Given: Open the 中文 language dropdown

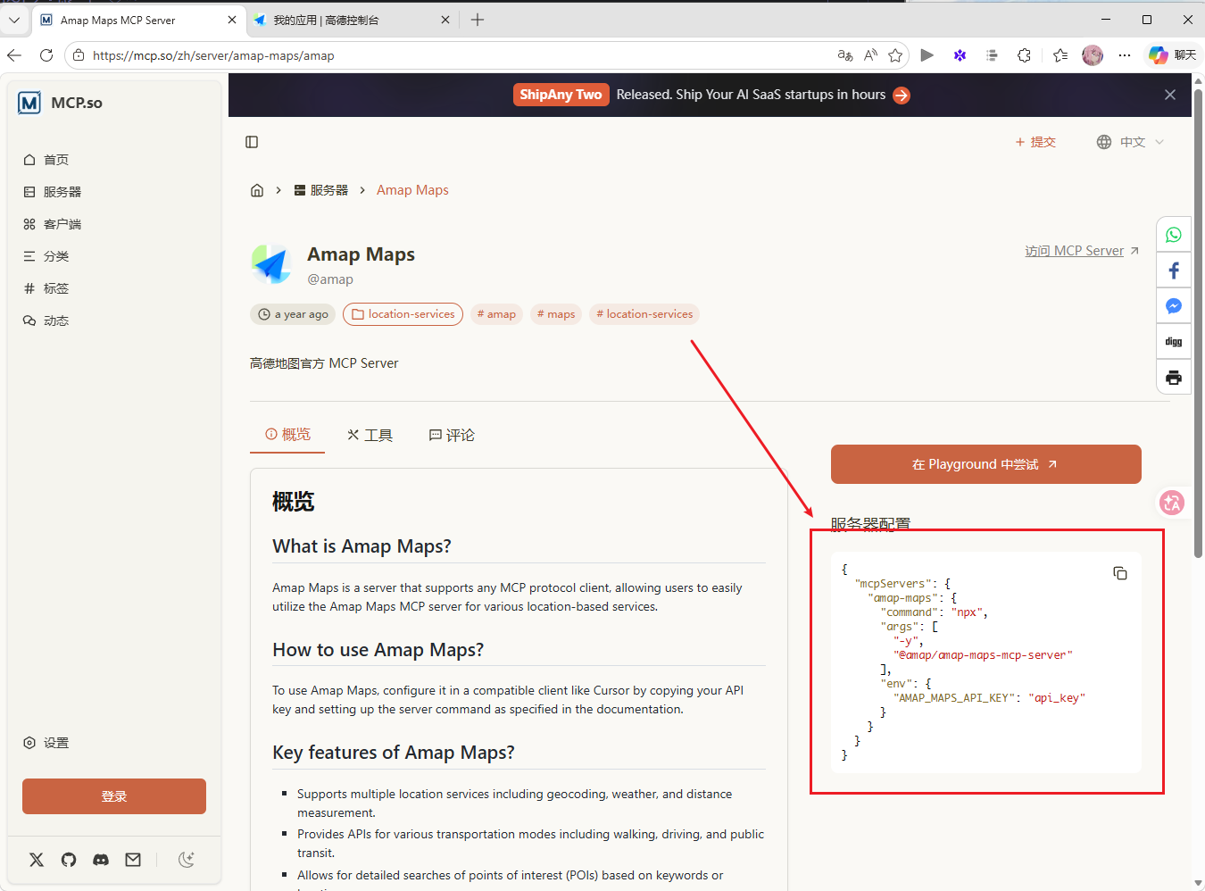Looking at the screenshot, I should click(x=1130, y=142).
